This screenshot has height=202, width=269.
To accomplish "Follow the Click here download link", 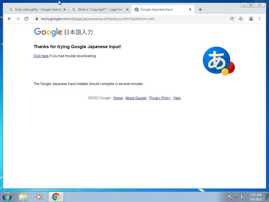I will [41, 56].
